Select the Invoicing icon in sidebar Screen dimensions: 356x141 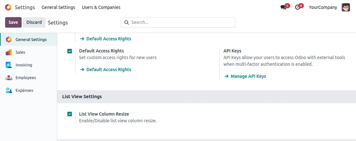pos(9,65)
